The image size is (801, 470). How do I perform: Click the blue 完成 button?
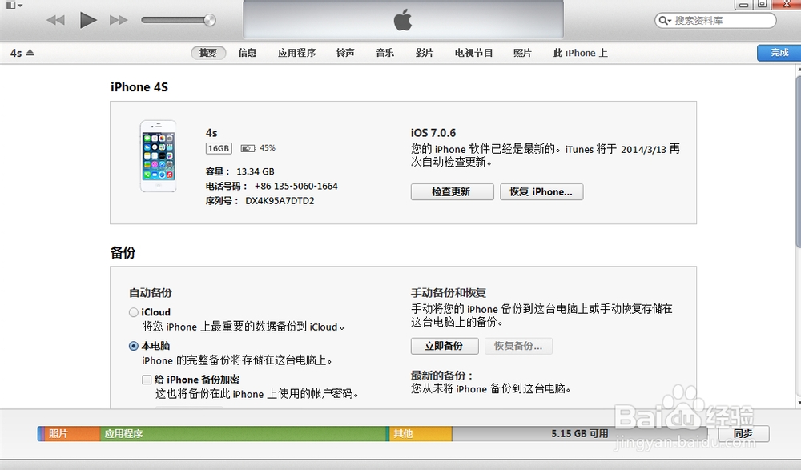click(x=779, y=53)
